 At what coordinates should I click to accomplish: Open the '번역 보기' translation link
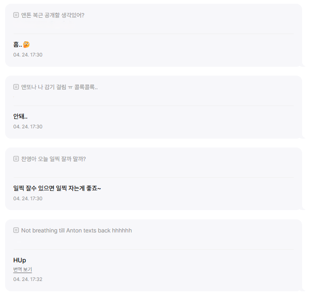coord(22,269)
